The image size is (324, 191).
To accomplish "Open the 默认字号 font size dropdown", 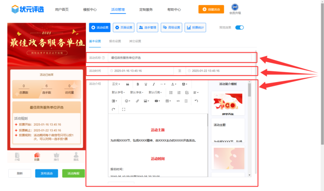I will click(x=118, y=92).
